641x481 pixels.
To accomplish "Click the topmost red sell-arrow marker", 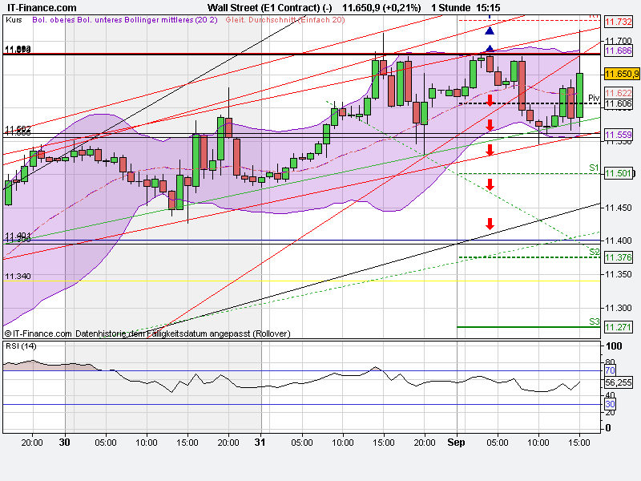I will tap(490, 101).
